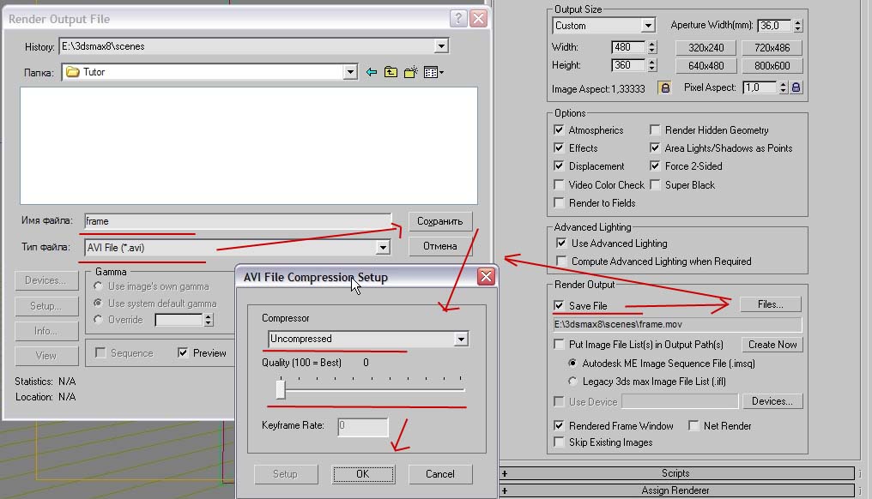Toggle the Pixel Aspect lock

click(x=796, y=87)
